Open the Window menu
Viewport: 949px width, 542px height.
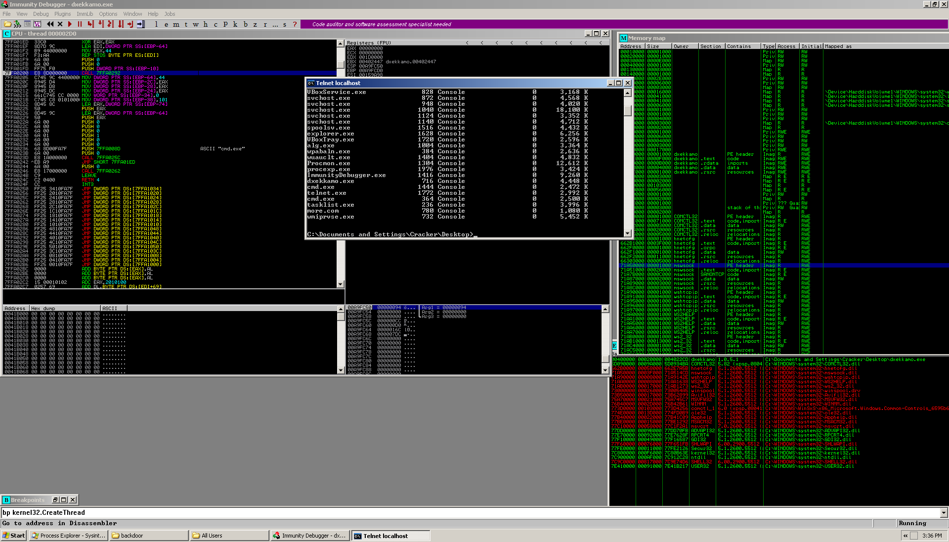click(x=132, y=14)
